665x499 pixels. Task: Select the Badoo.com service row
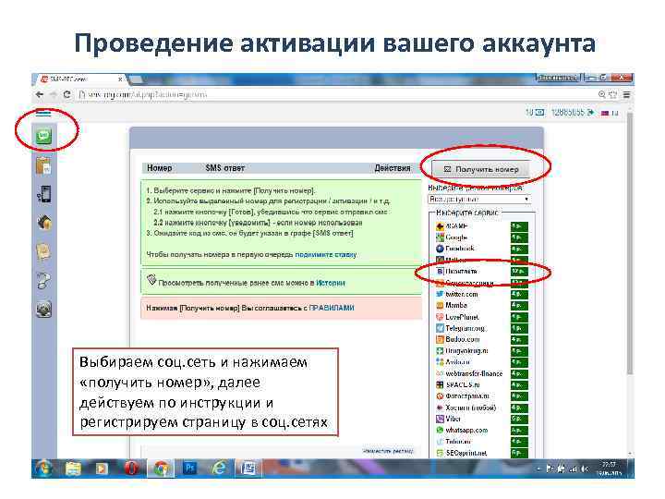click(481, 339)
